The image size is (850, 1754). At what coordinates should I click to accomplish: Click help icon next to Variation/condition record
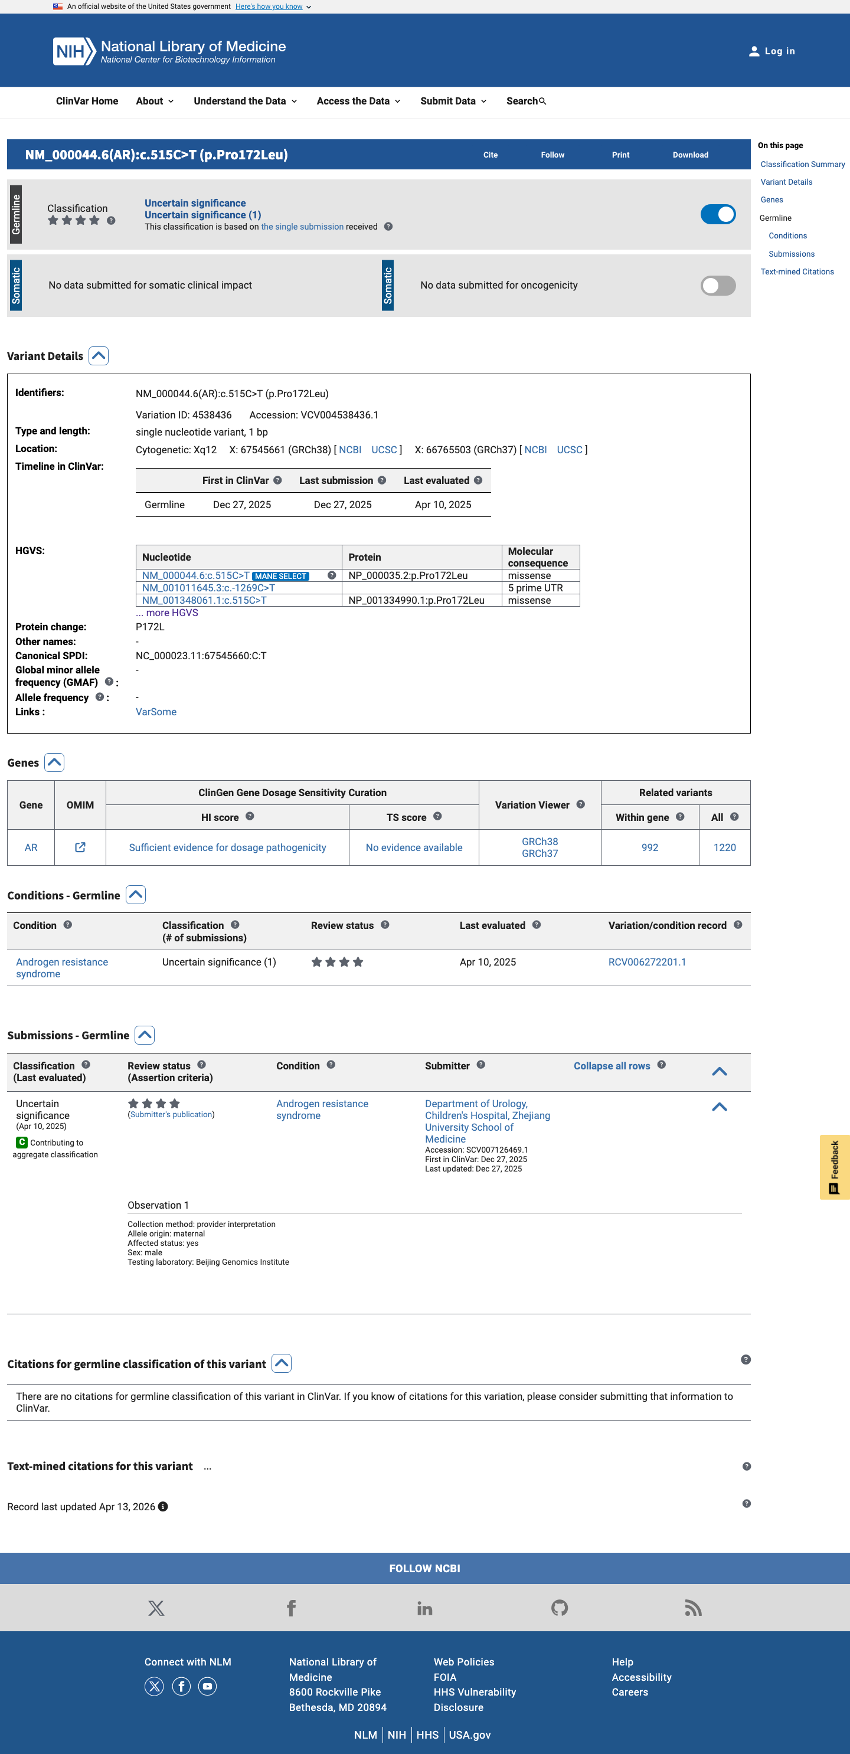(738, 925)
